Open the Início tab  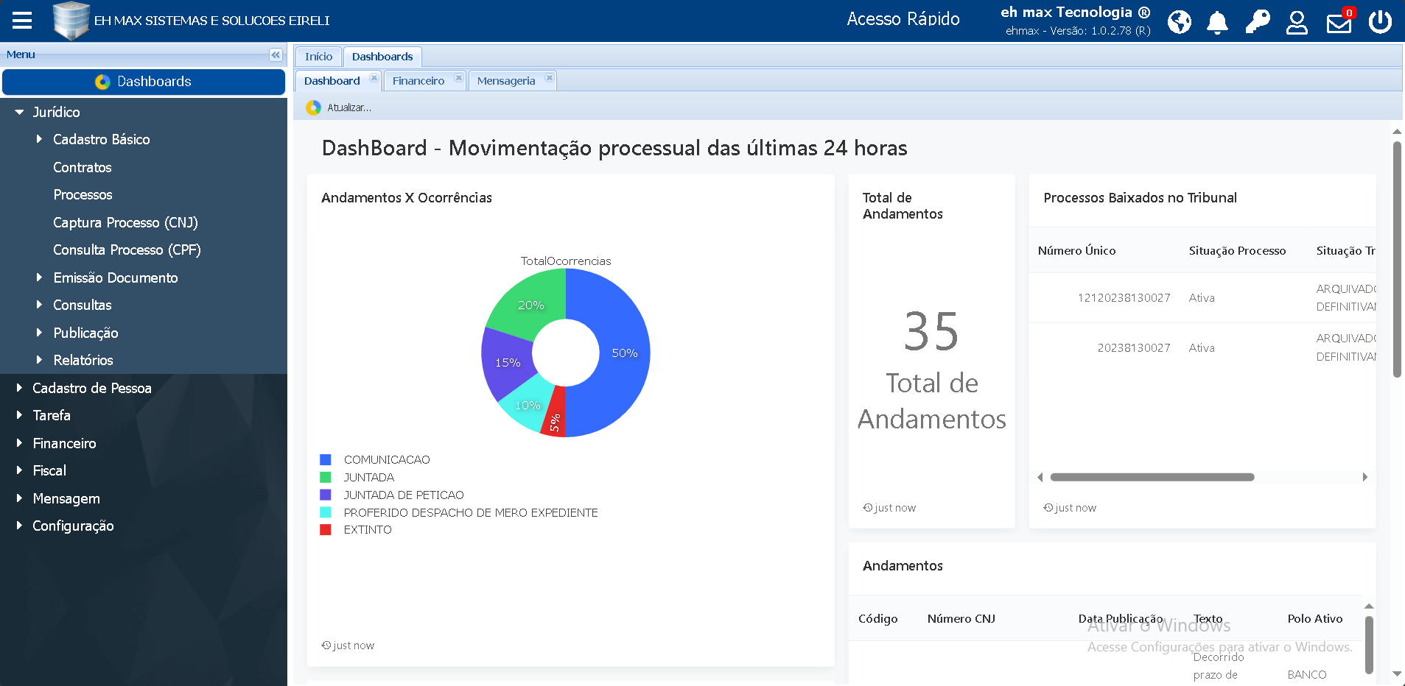click(318, 56)
